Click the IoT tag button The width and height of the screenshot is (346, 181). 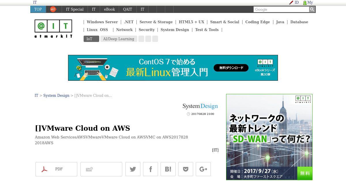[x=91, y=39]
